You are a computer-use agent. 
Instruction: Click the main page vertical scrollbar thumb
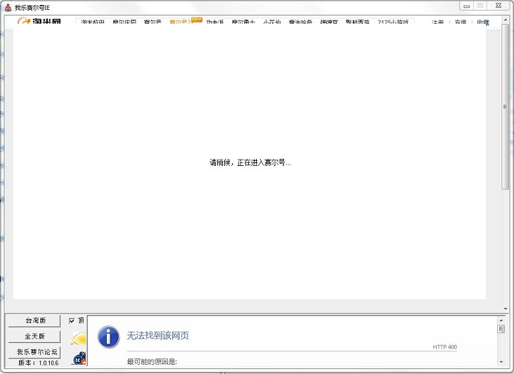tap(505, 107)
